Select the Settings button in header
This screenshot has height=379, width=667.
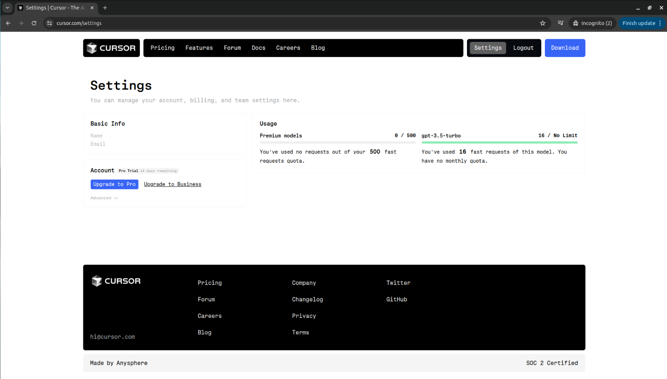[x=488, y=48]
